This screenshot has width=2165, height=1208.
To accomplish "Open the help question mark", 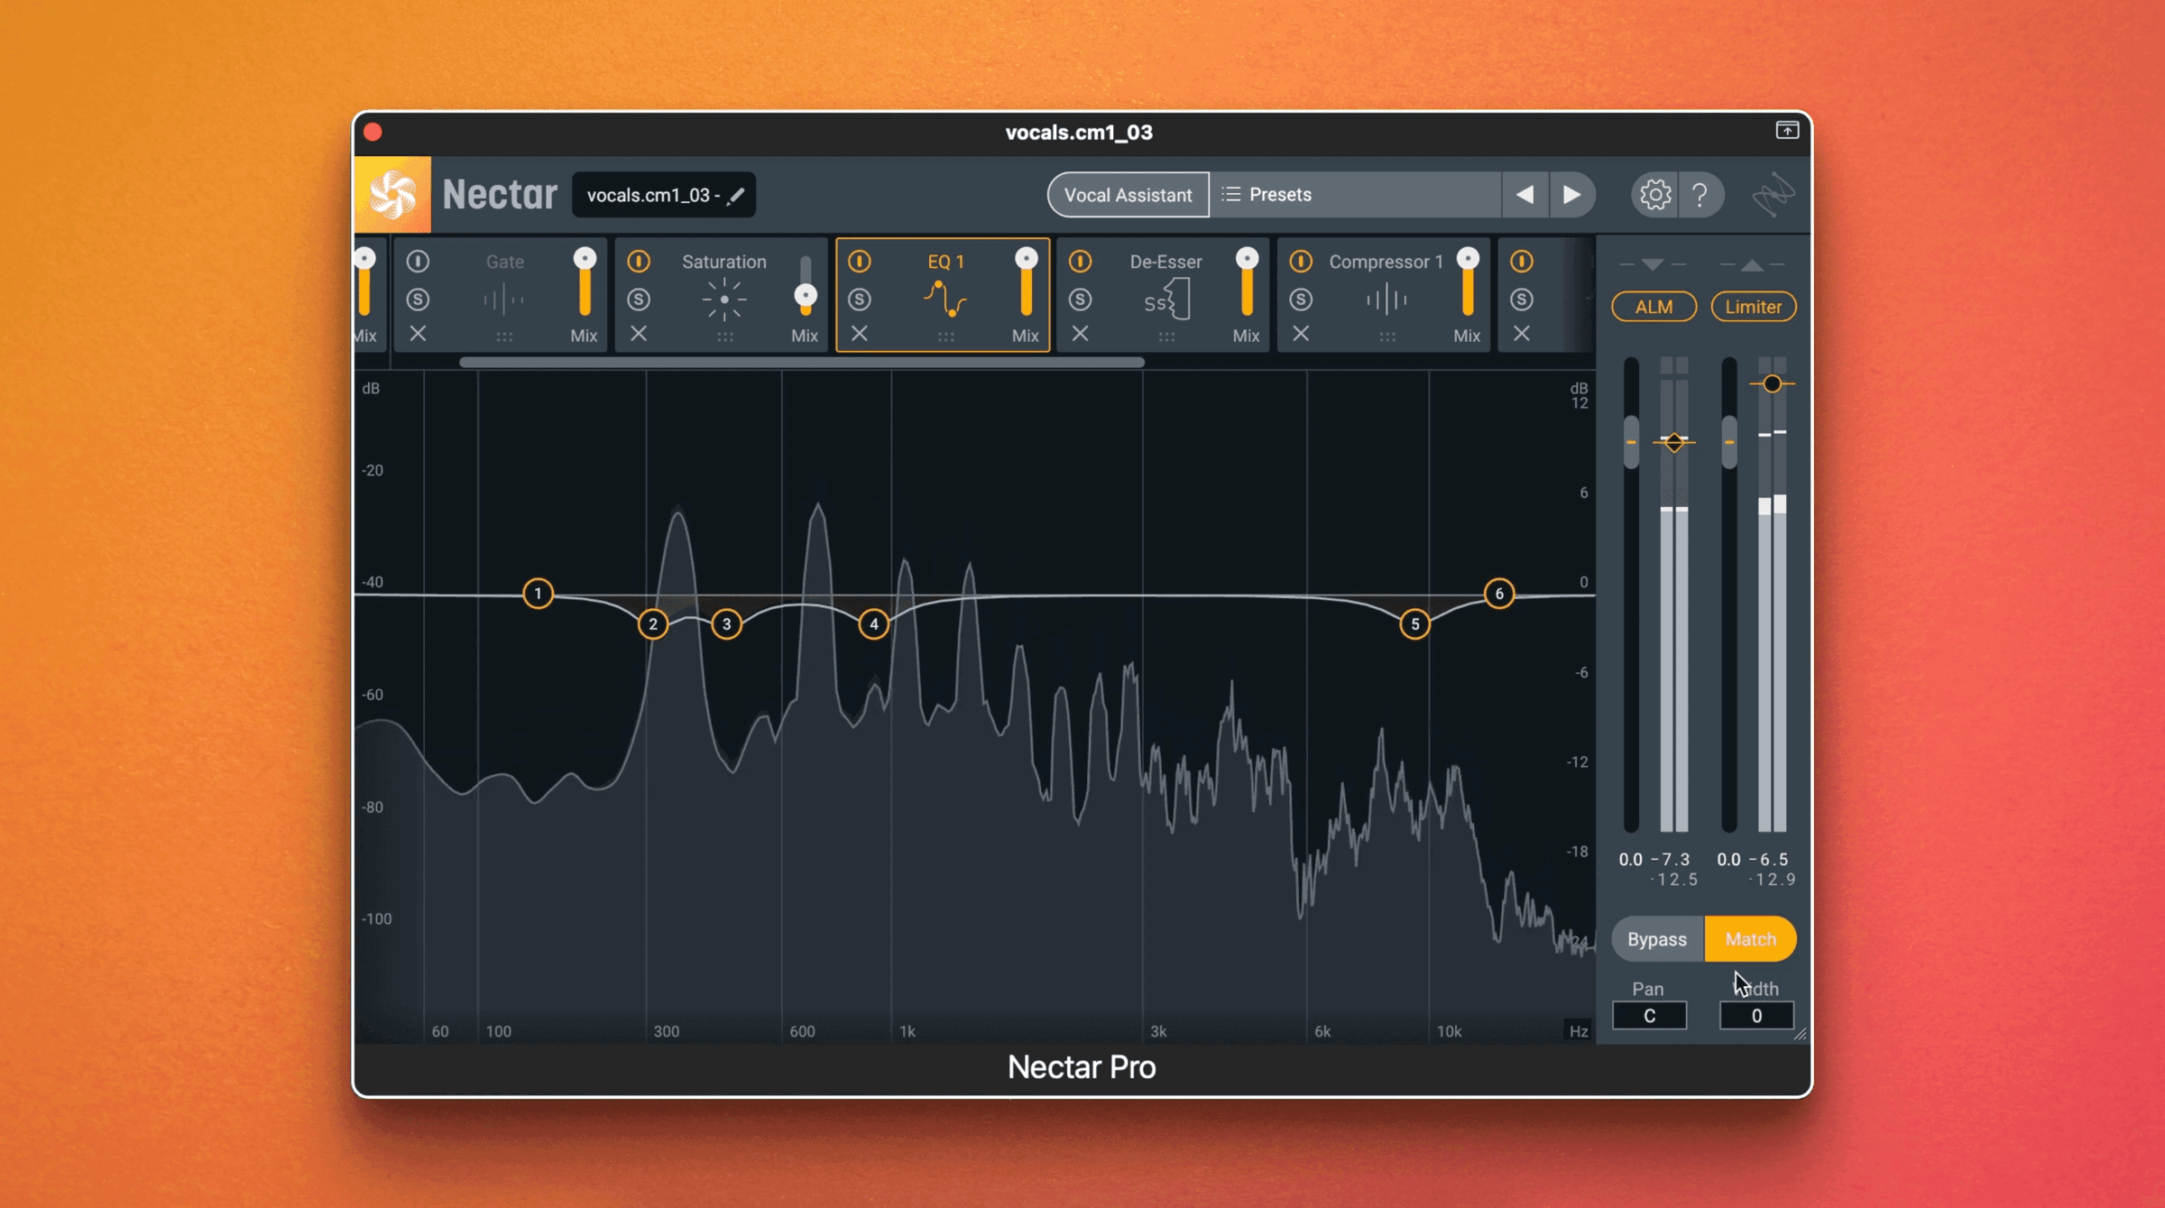I will point(1700,195).
